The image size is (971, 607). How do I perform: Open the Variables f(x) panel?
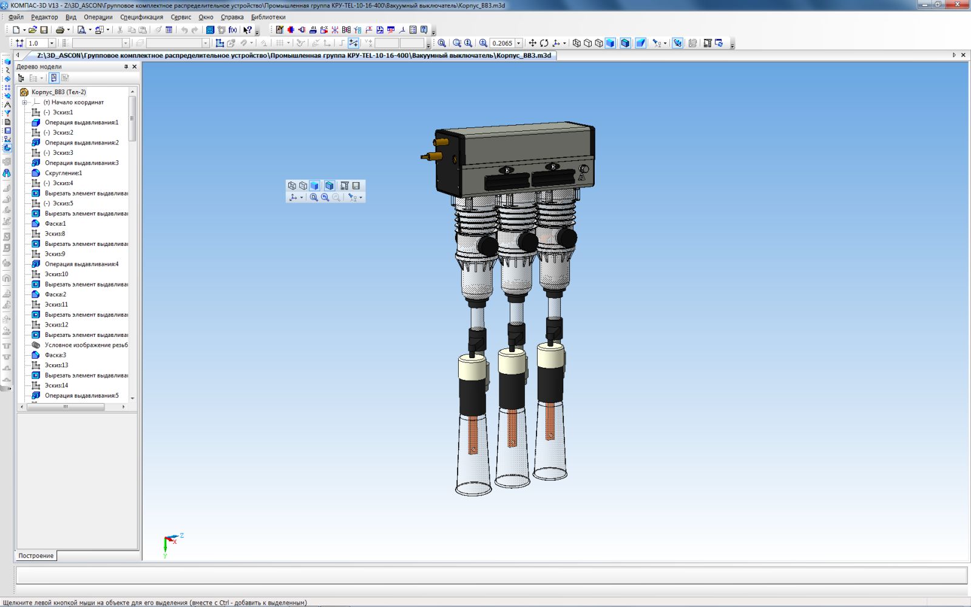(232, 30)
